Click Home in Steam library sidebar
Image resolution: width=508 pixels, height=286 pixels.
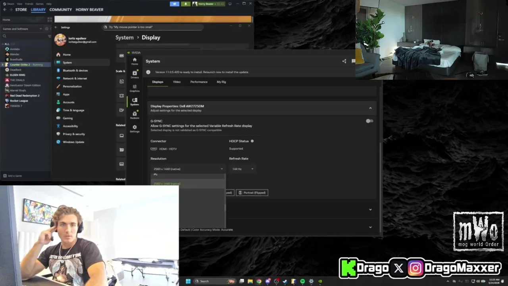6,19
